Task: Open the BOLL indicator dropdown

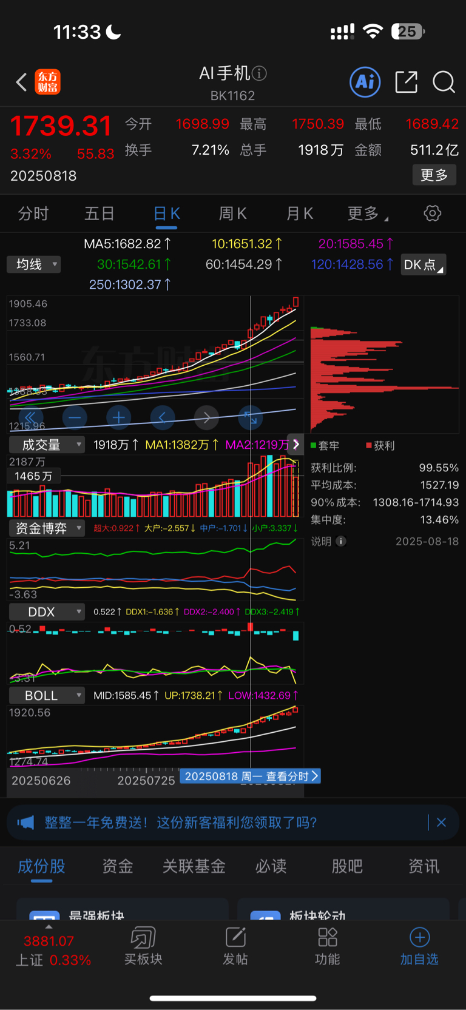Action: pos(47,696)
